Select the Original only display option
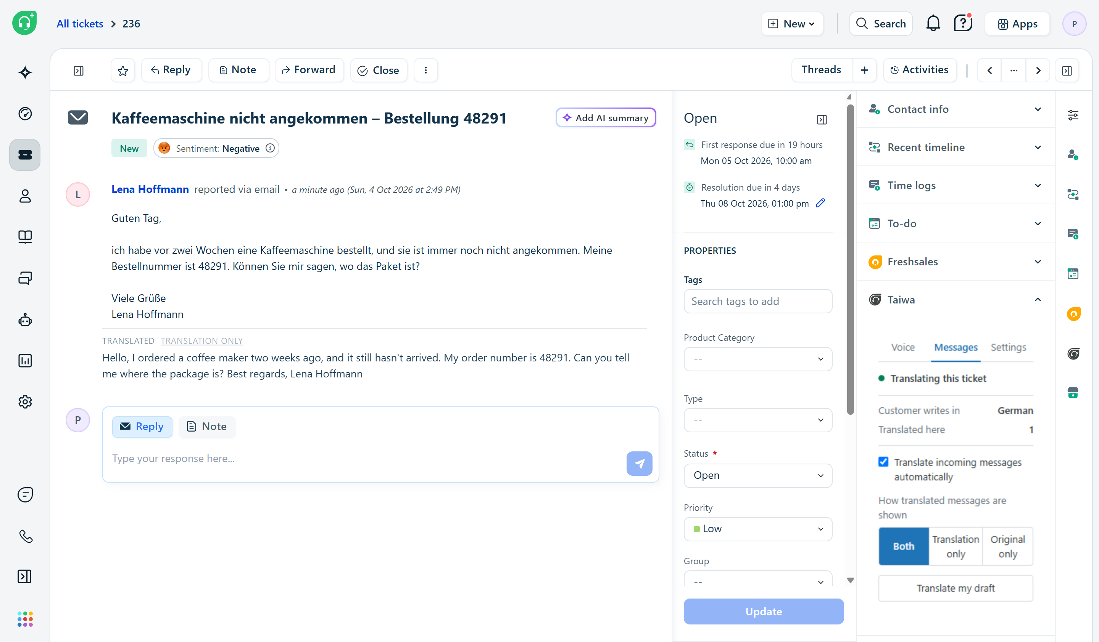1099x642 pixels. coord(1007,546)
